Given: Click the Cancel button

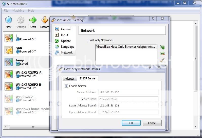Looking at the screenshot, I should click(x=152, y=123).
